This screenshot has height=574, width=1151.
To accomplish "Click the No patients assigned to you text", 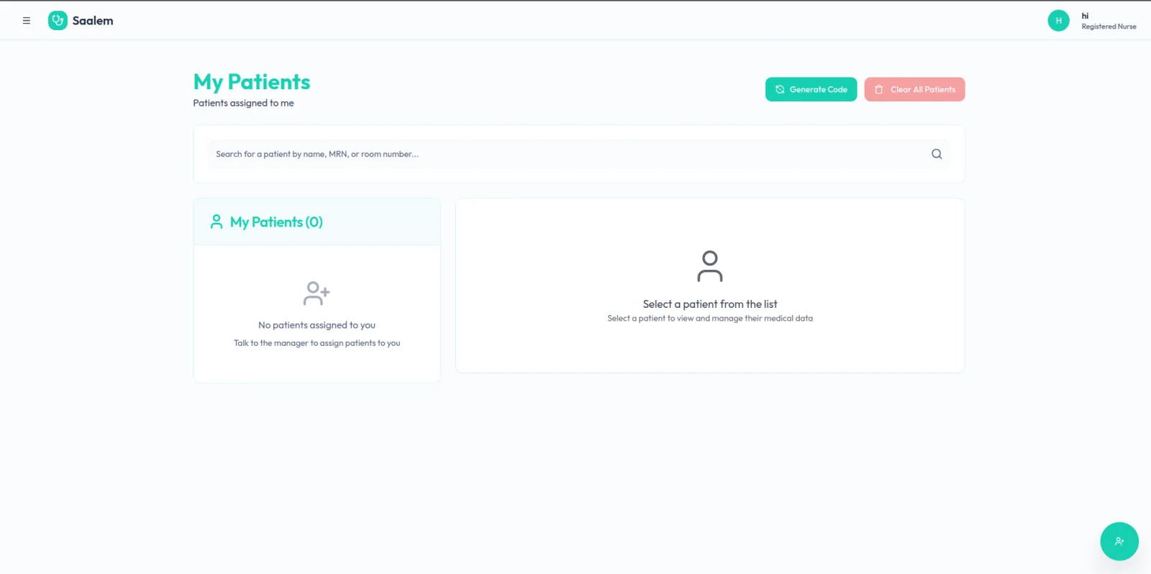I will pos(317,325).
